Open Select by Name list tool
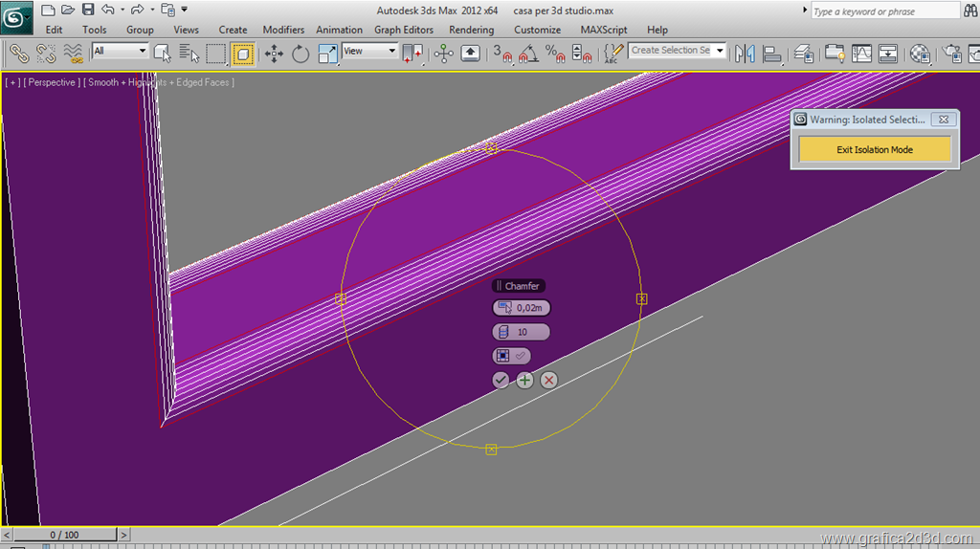 point(189,54)
